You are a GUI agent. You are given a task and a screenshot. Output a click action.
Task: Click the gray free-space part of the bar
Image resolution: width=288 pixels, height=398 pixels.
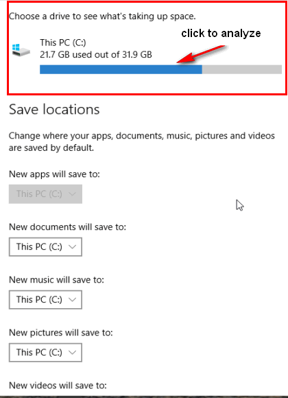tap(242, 69)
